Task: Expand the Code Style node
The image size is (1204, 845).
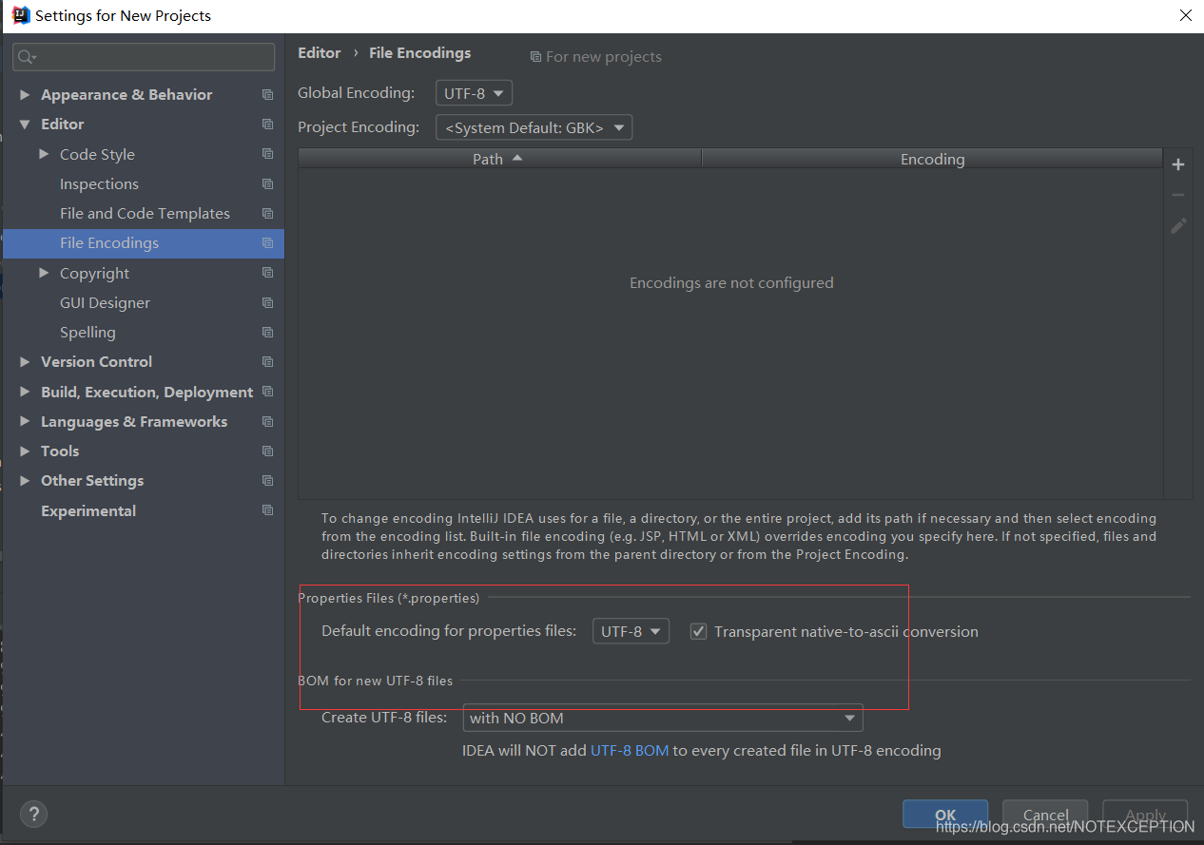Action: (x=44, y=154)
